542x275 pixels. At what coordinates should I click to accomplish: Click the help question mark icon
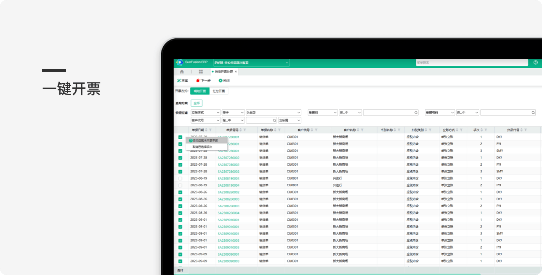pos(535,63)
